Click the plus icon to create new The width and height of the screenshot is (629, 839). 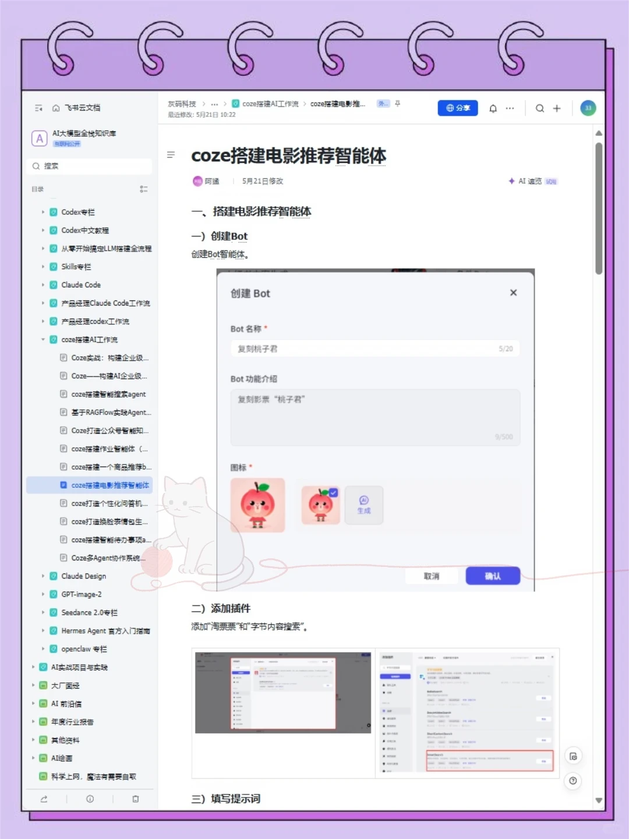pos(557,108)
